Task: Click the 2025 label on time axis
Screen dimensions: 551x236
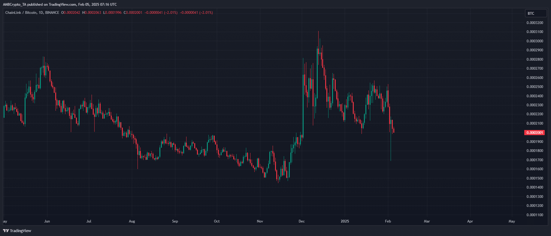Action: (345, 221)
